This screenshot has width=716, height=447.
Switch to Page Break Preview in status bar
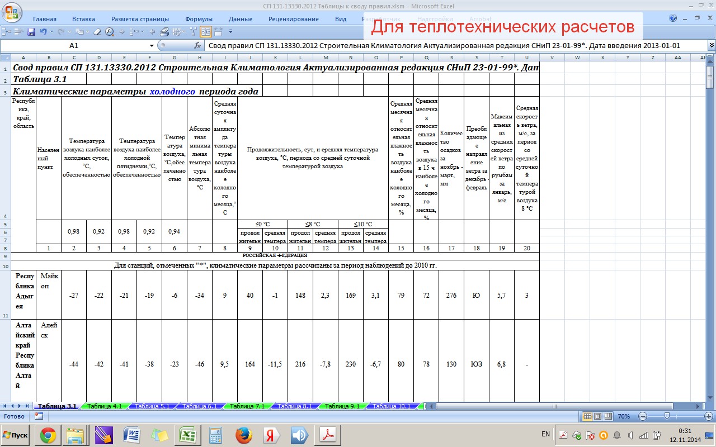[607, 416]
